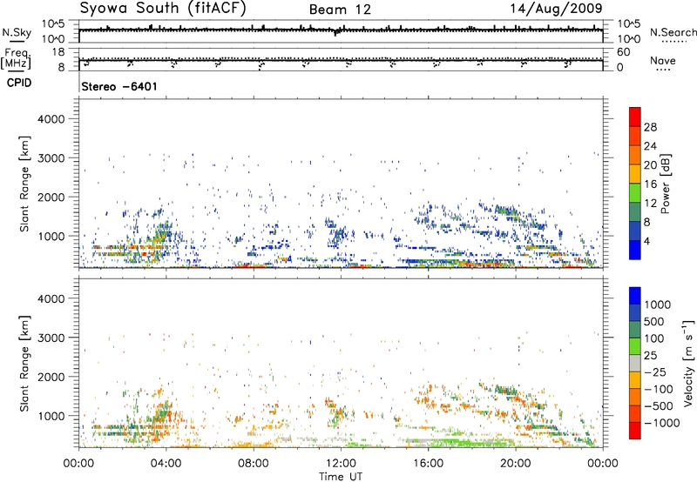Click the 'Time UT' axis label
Image resolution: width=697 pixels, height=482 pixels.
tap(341, 477)
